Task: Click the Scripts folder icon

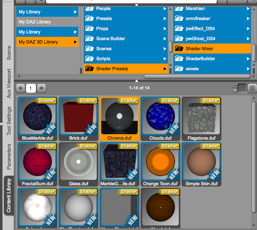Action: pyautogui.click(x=90, y=59)
